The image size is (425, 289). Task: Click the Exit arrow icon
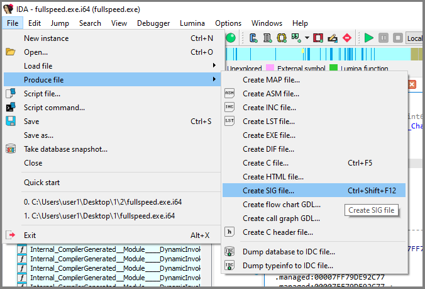[x=11, y=235]
